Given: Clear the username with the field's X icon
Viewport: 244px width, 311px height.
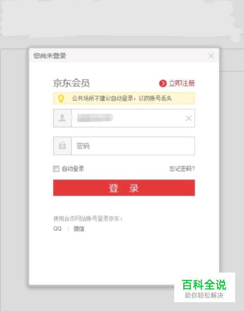Looking at the screenshot, I should click(x=188, y=118).
